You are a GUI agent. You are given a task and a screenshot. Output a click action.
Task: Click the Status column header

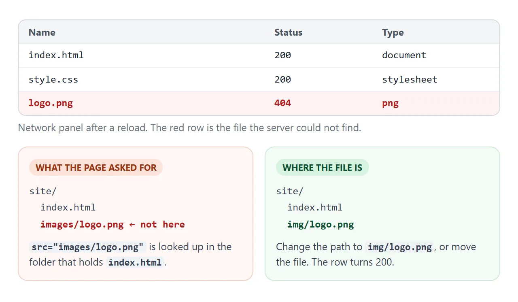[288, 32]
